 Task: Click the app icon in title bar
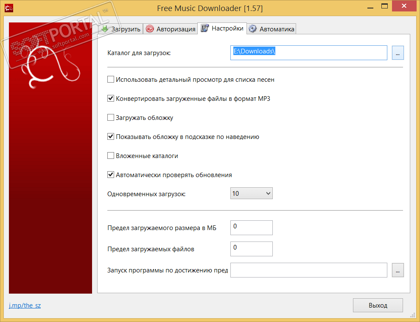tap(9, 8)
